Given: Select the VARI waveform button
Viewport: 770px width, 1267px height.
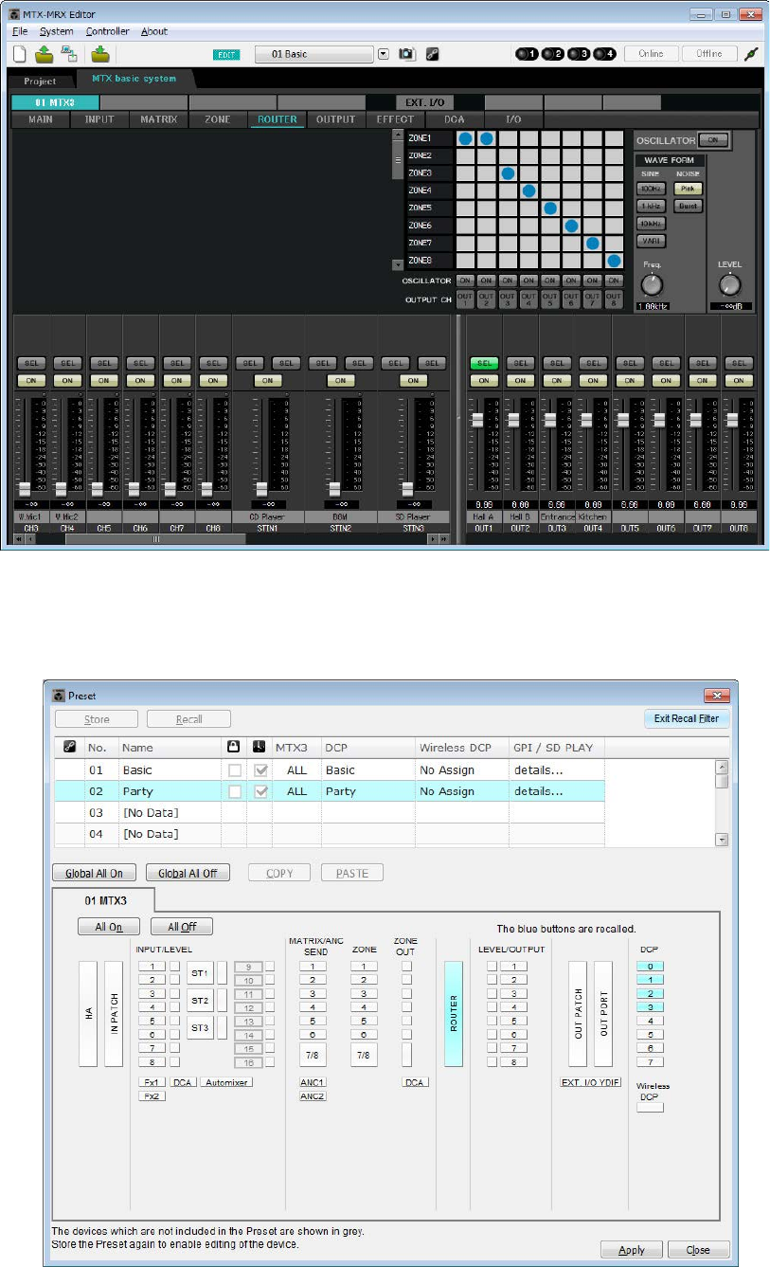Looking at the screenshot, I should tap(651, 241).
